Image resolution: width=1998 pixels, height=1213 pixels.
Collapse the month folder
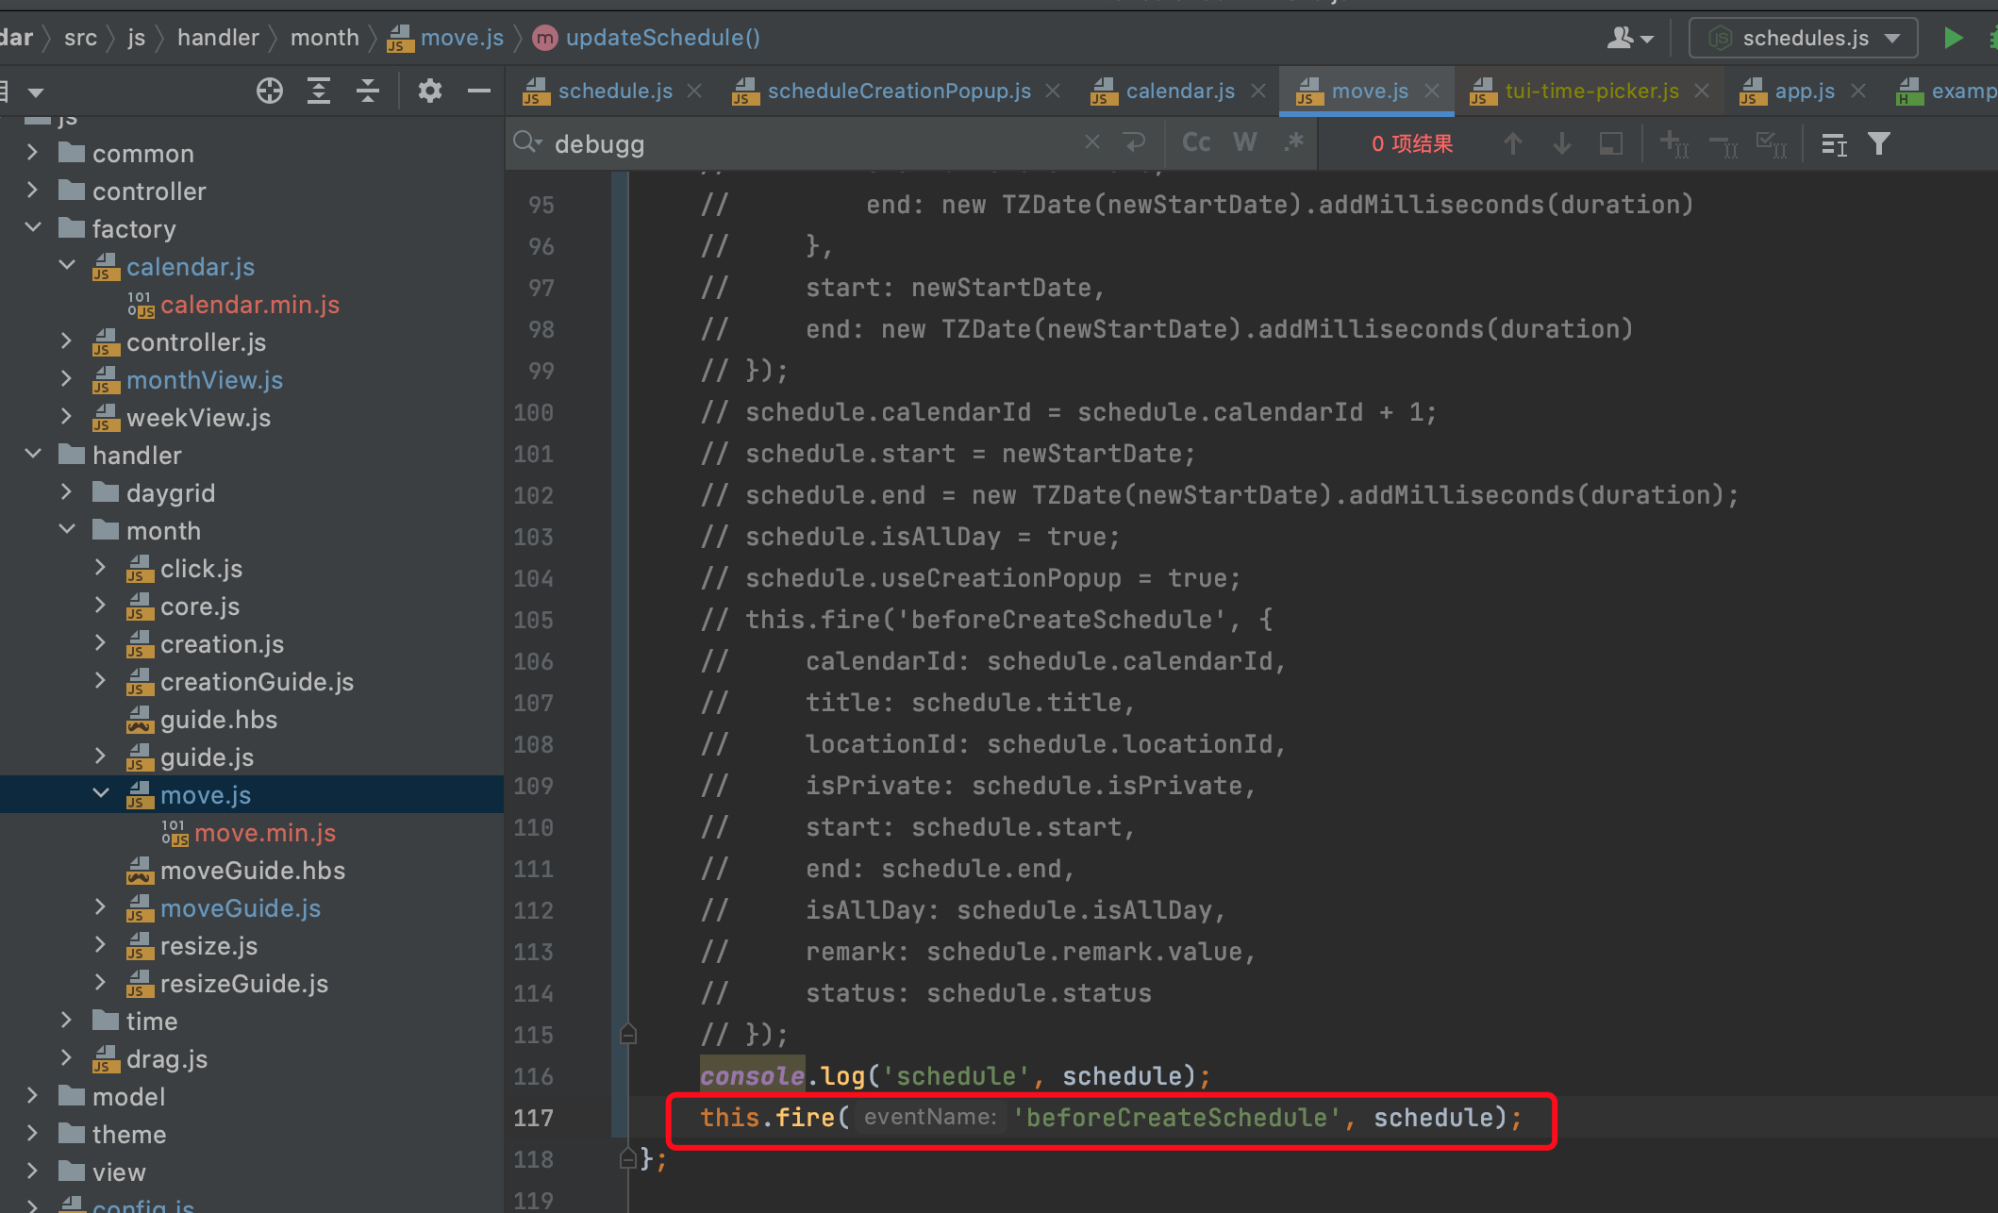click(67, 530)
